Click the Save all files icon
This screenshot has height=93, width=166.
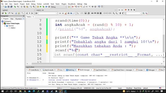tap(11, 7)
